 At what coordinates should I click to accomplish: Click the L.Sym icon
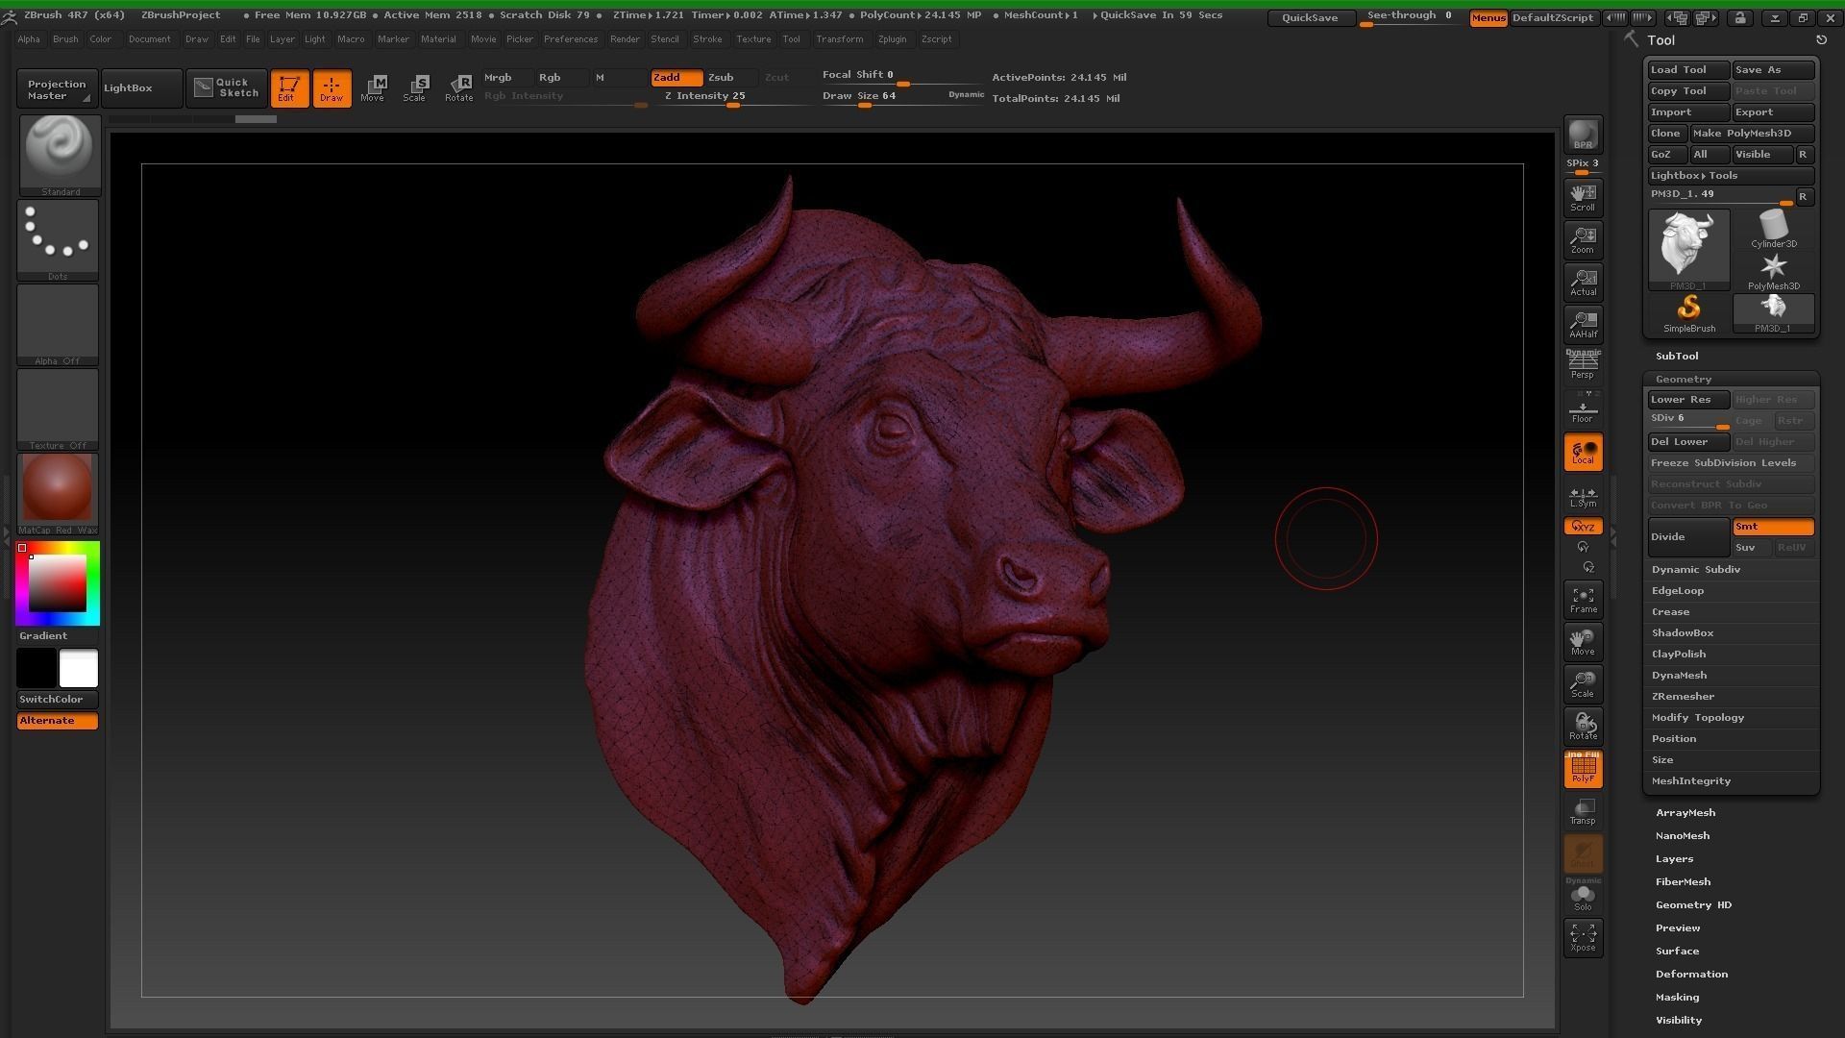click(1583, 497)
